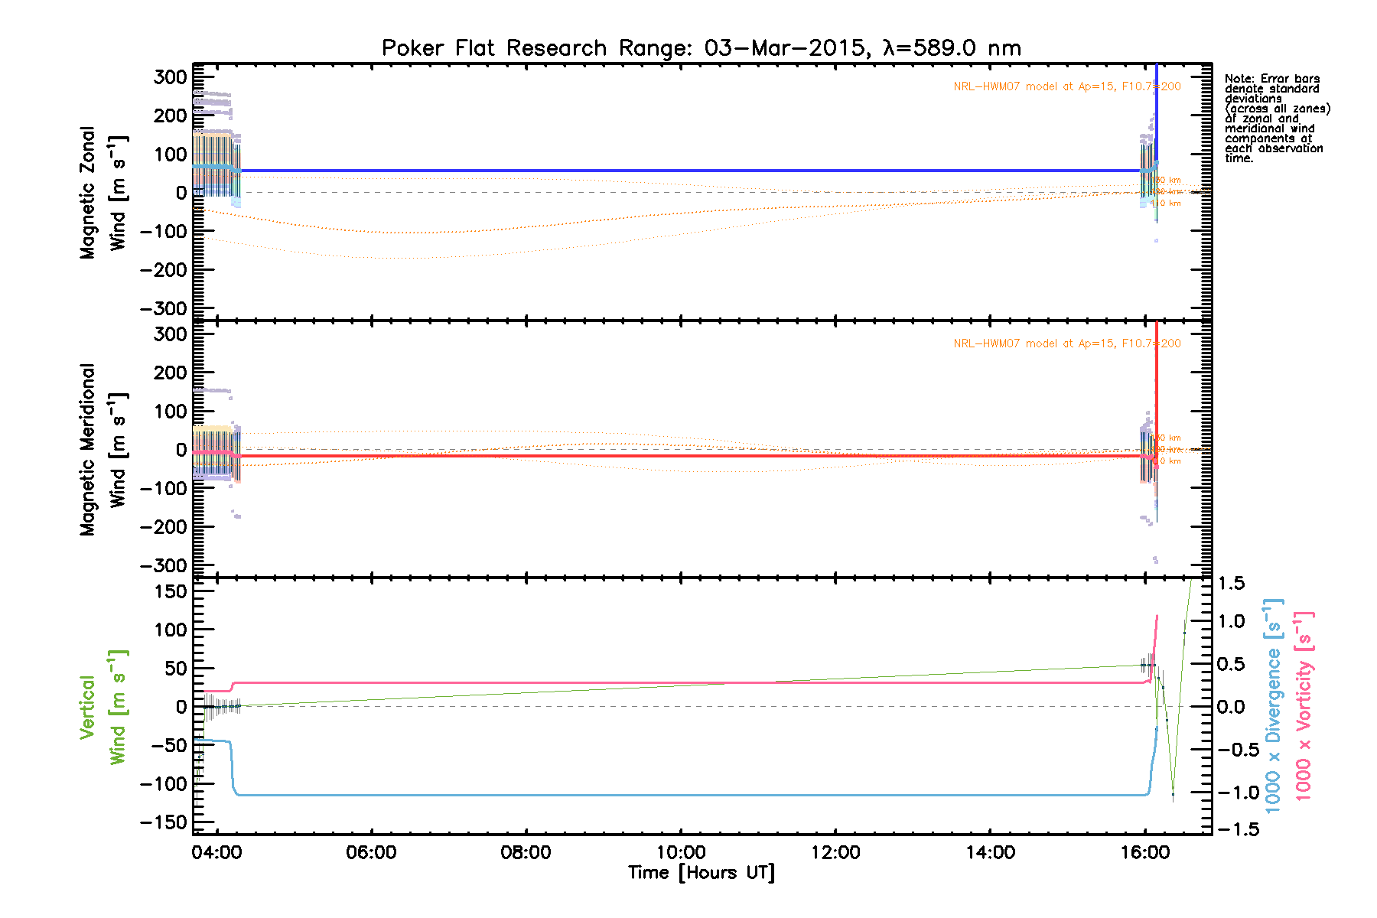1377x918 pixels.
Task: Select the 04:00 time tick label
Action: tap(217, 852)
